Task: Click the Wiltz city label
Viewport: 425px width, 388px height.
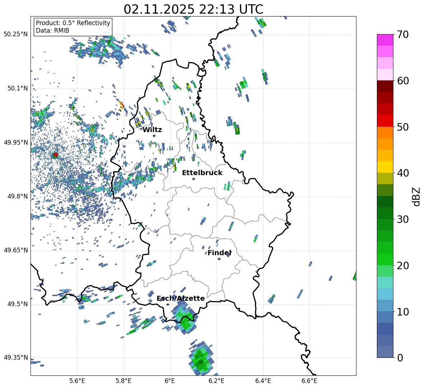Action: (x=152, y=130)
